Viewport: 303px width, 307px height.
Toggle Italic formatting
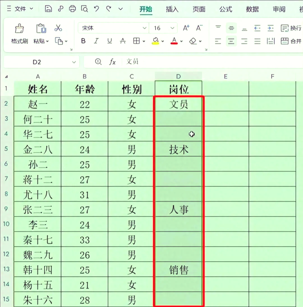[x=96, y=41]
